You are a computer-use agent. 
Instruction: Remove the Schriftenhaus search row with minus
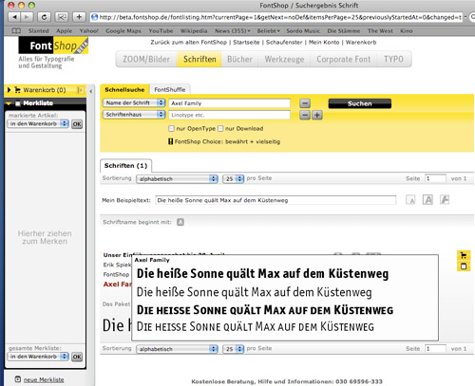(x=305, y=115)
